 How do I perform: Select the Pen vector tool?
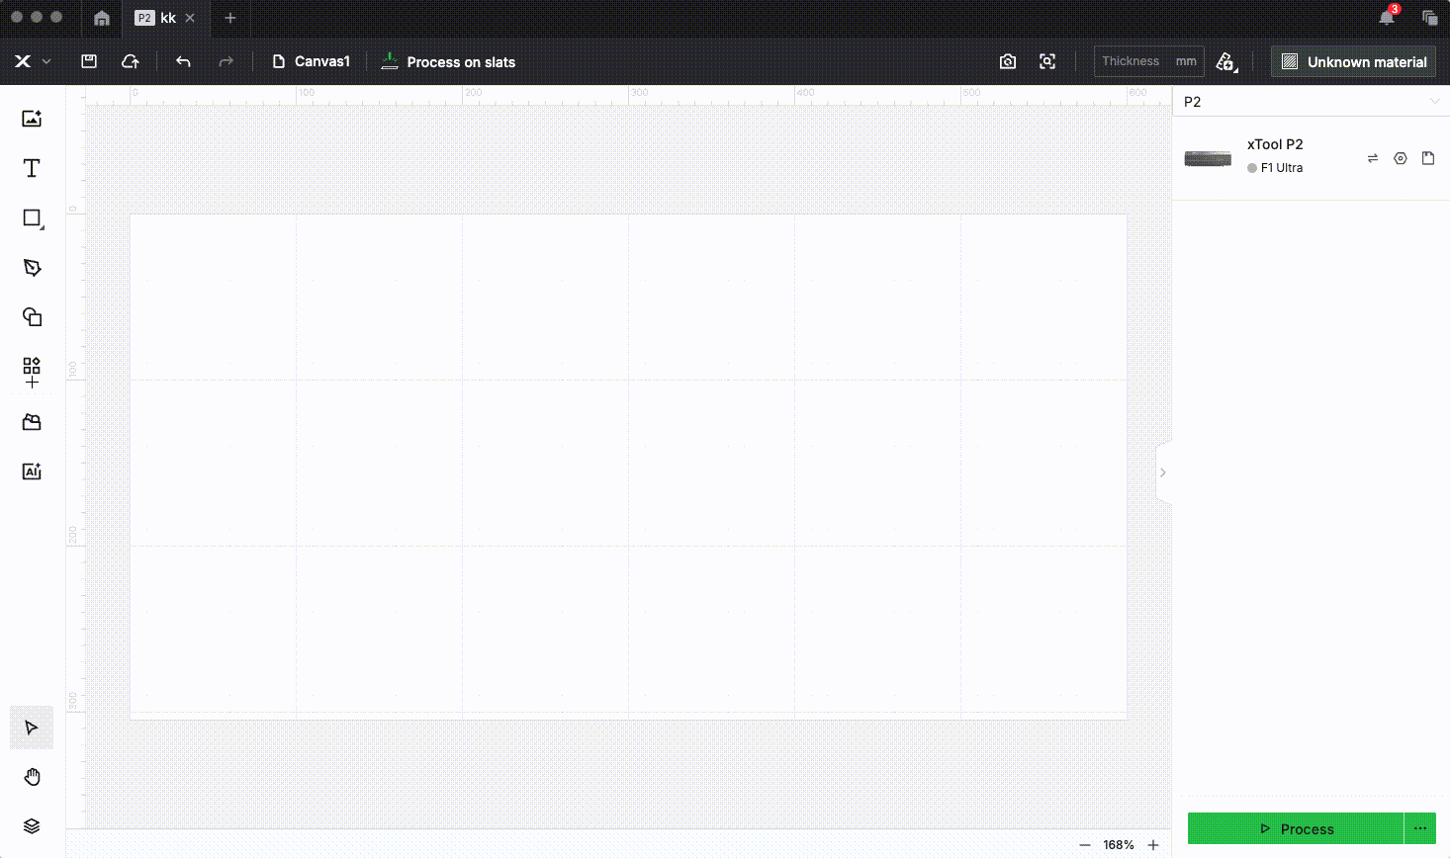(32, 268)
